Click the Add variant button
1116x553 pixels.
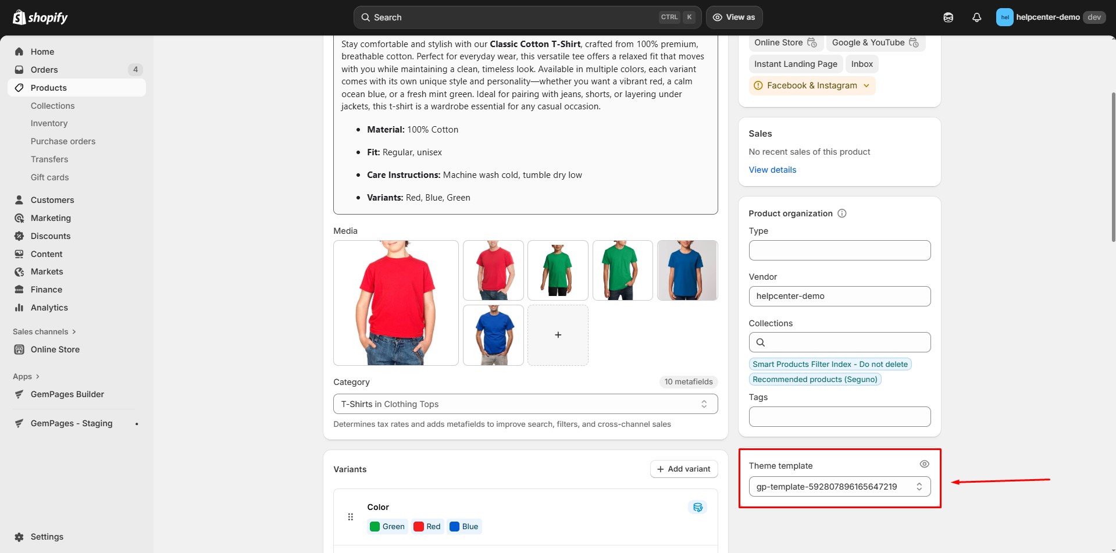pyautogui.click(x=683, y=469)
